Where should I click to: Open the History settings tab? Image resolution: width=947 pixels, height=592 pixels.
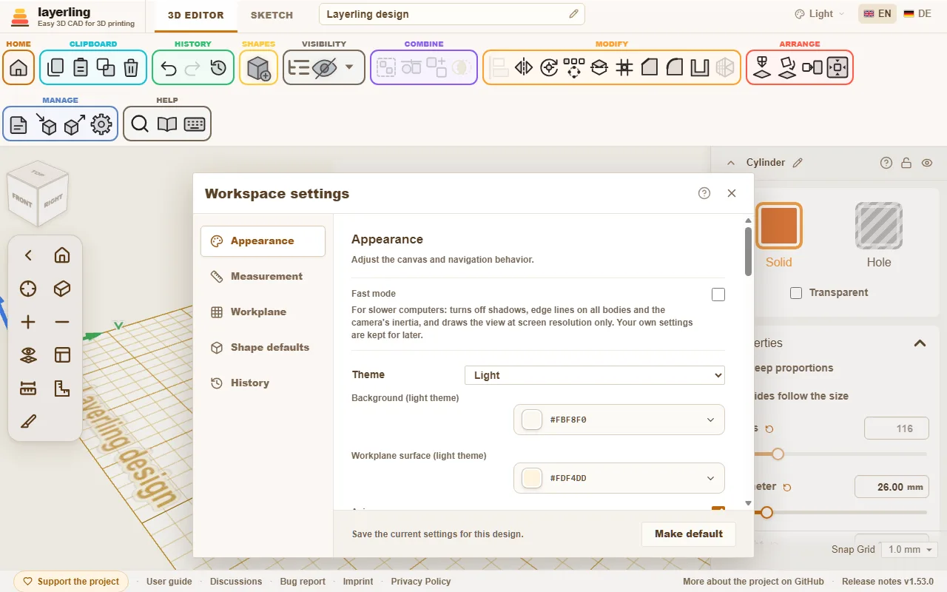point(263,383)
